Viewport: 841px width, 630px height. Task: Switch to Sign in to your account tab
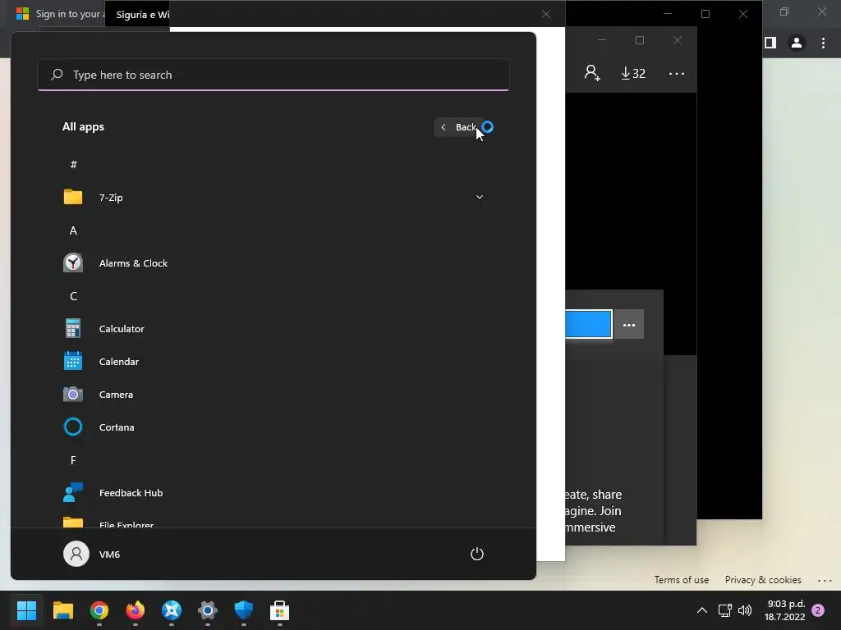pos(59,13)
